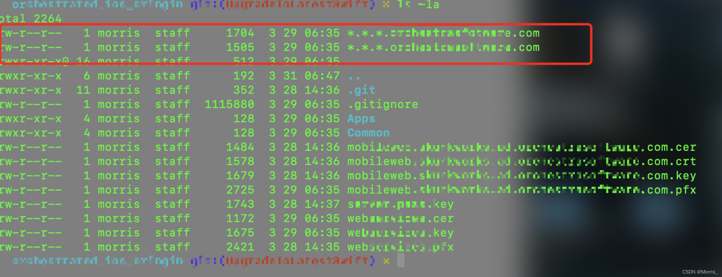
Task: Click the mobileweb .com.cer filename
Action: [x=522, y=147]
